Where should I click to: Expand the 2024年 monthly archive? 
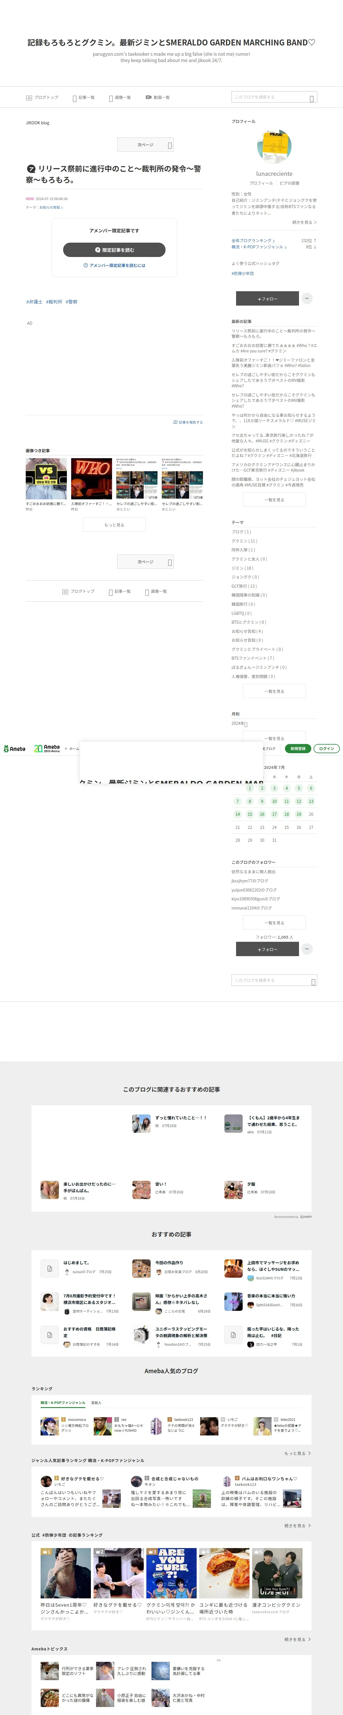pos(240,724)
